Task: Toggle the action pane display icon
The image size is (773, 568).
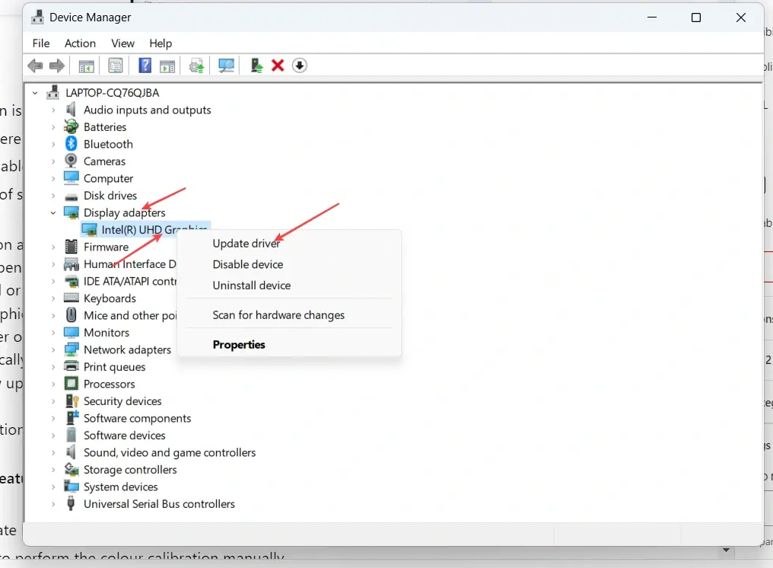Action: click(x=167, y=65)
